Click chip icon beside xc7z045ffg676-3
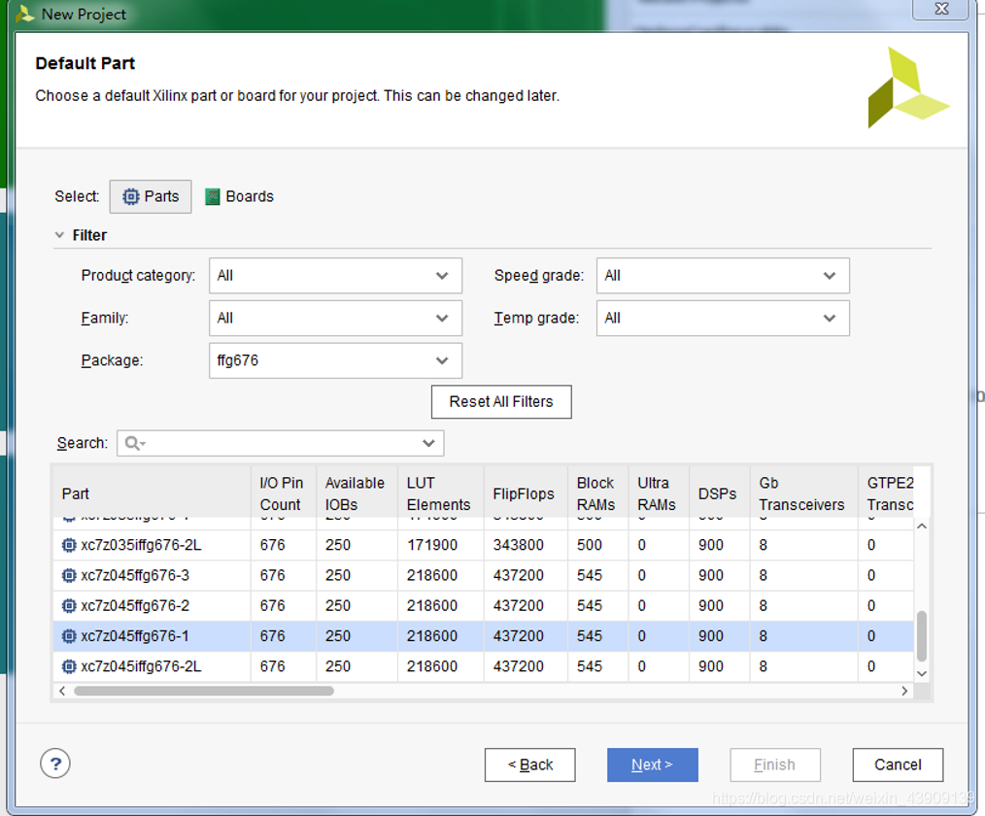The width and height of the screenshot is (985, 816). [69, 575]
